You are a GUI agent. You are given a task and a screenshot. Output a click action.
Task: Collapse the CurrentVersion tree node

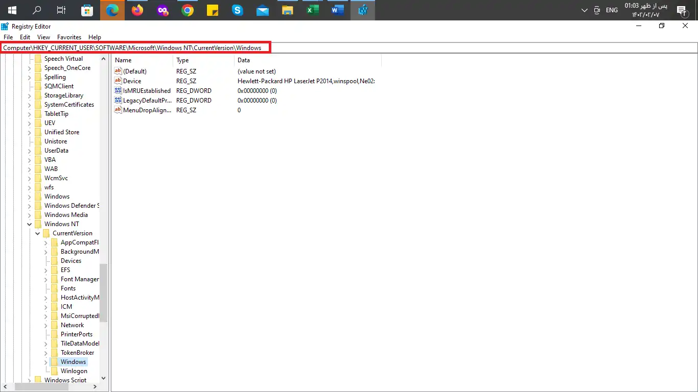(x=38, y=233)
